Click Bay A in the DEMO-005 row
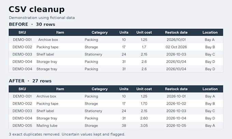The image size is (232, 139). coord(210,126)
